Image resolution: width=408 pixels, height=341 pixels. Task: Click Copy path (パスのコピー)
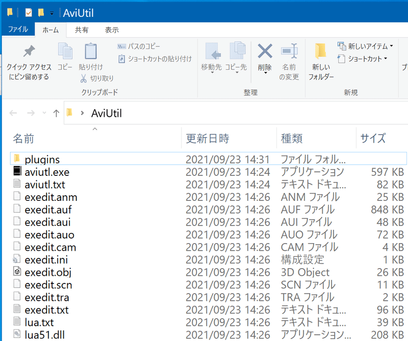click(139, 46)
